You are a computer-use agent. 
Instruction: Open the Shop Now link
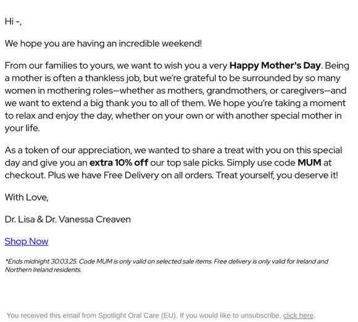(27, 241)
